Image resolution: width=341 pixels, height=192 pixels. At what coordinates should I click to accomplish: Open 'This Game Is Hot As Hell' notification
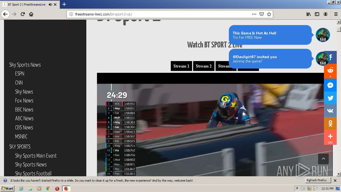point(270,35)
